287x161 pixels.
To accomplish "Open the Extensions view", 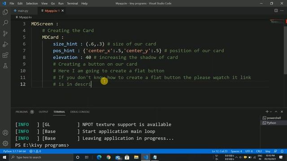I will pos(5,55).
